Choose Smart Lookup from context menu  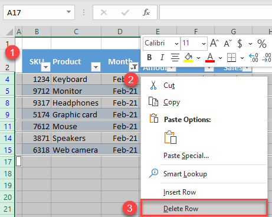tap(204, 174)
